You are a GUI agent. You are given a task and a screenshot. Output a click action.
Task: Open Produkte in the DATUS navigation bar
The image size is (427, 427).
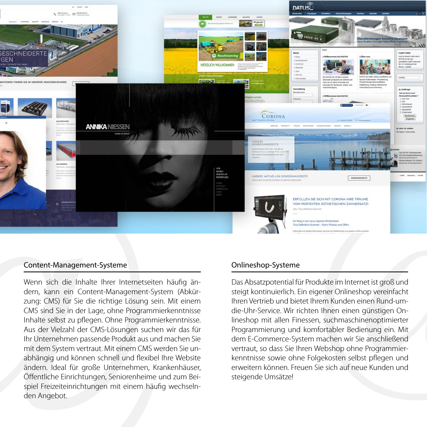326,14
